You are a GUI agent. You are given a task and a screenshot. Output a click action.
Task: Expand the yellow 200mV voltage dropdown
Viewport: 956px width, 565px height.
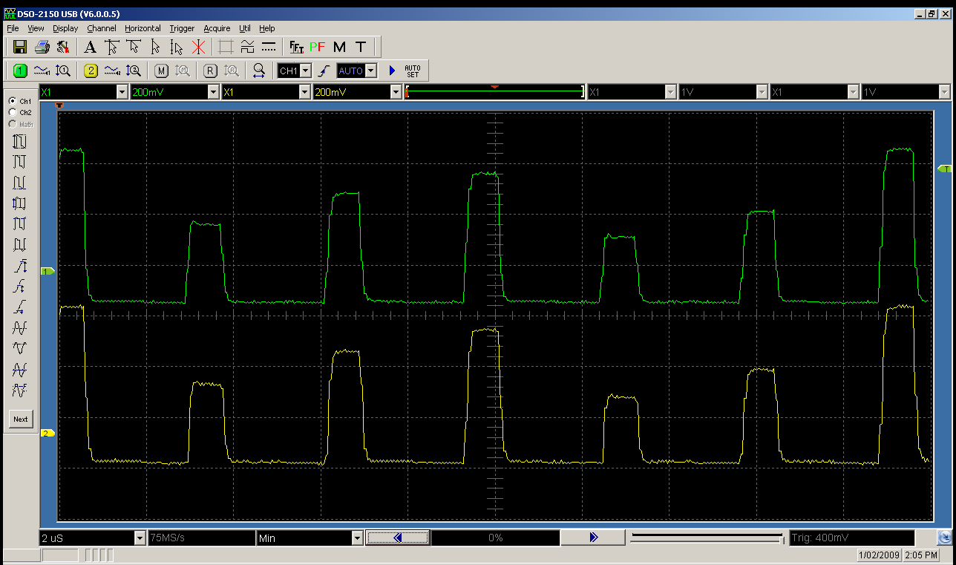[x=396, y=92]
